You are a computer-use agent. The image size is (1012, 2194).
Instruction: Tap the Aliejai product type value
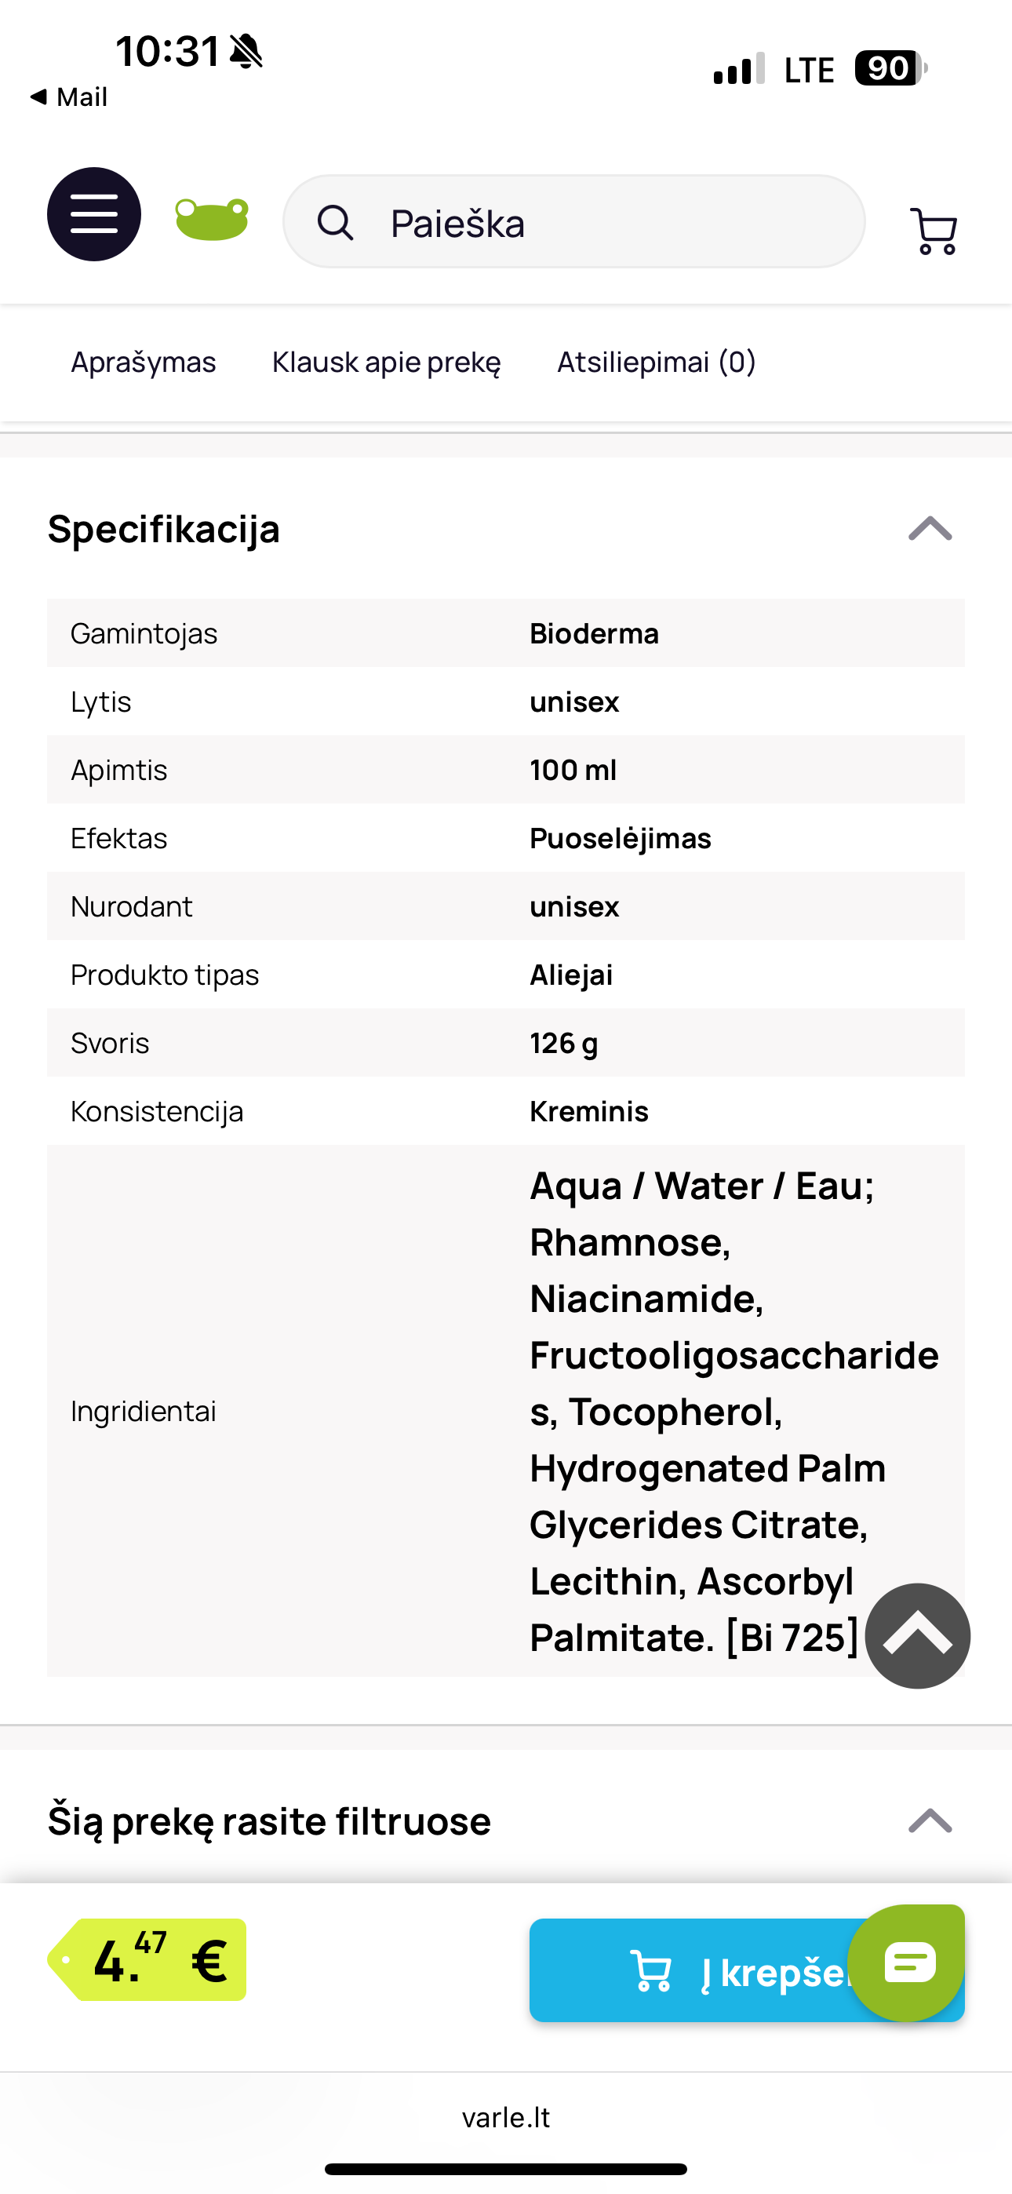(x=571, y=975)
